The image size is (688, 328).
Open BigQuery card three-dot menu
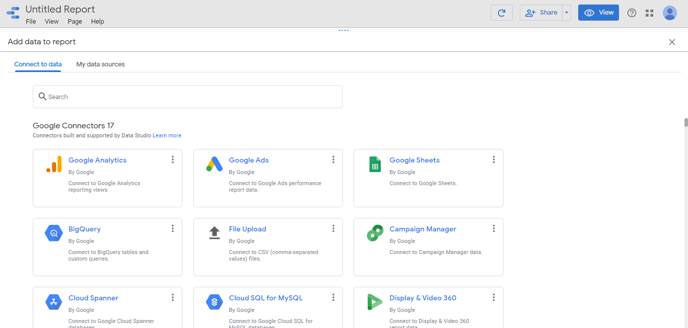pyautogui.click(x=173, y=228)
